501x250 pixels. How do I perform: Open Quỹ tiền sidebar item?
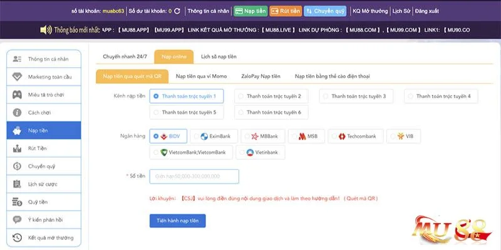44,202
